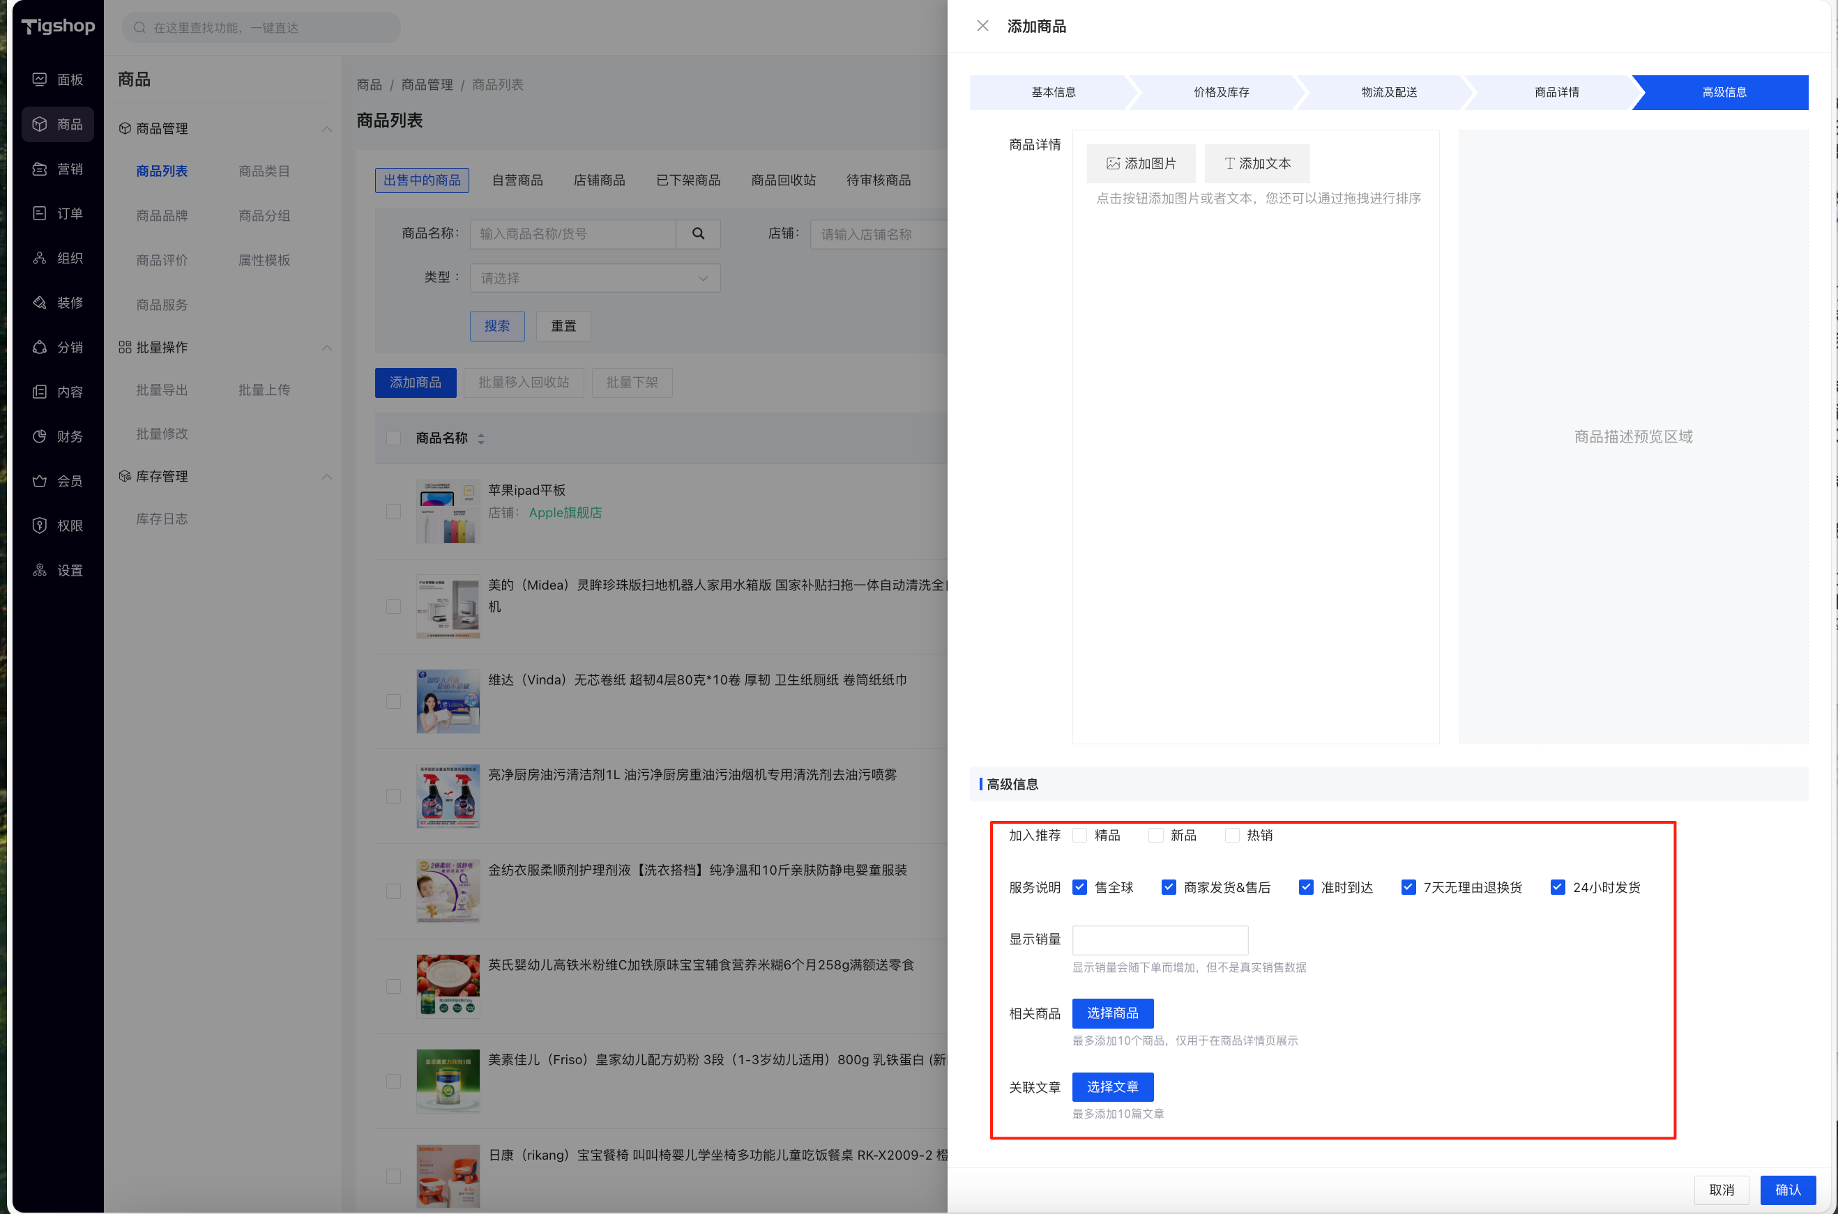This screenshot has height=1214, width=1838.
Task: Close the 添加商品 drawer with X
Action: (982, 26)
